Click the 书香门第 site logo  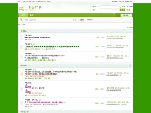tap(30, 8)
